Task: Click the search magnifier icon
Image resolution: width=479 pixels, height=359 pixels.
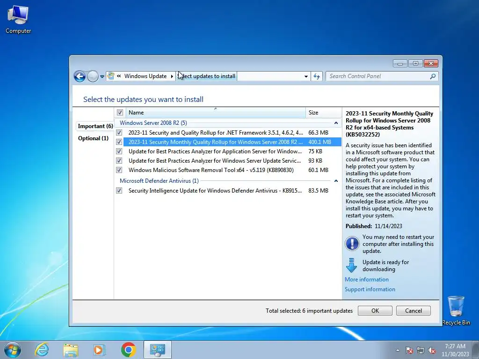Action: (x=433, y=76)
